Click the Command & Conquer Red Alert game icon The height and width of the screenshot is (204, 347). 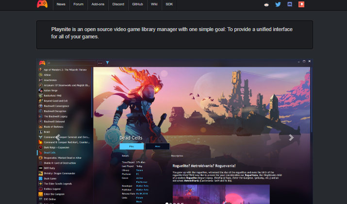point(40,142)
